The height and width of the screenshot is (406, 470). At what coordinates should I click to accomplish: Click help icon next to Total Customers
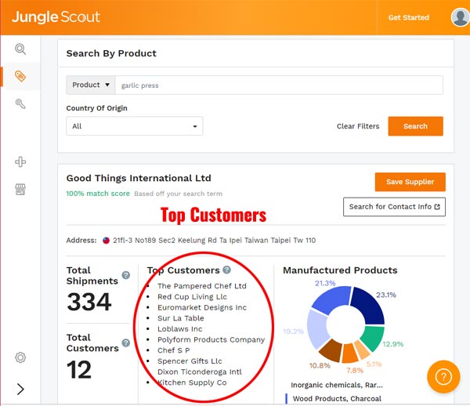click(x=126, y=343)
